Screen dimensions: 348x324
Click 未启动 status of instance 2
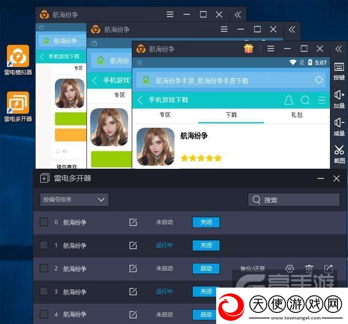(164, 269)
